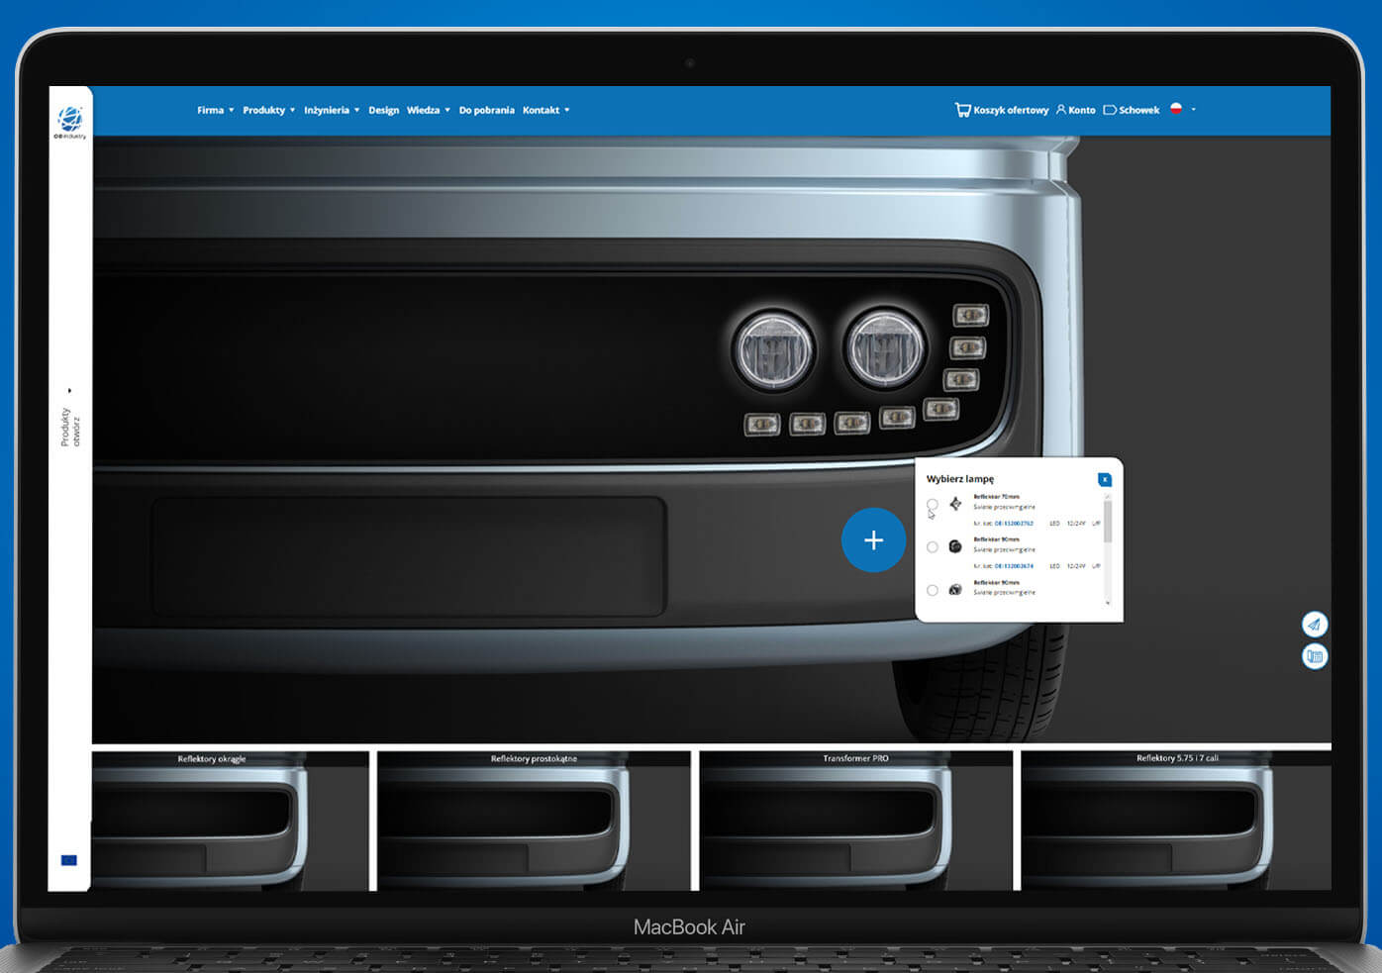The image size is (1382, 973).
Task: Go to Do pobrania menu item
Action: 486,110
